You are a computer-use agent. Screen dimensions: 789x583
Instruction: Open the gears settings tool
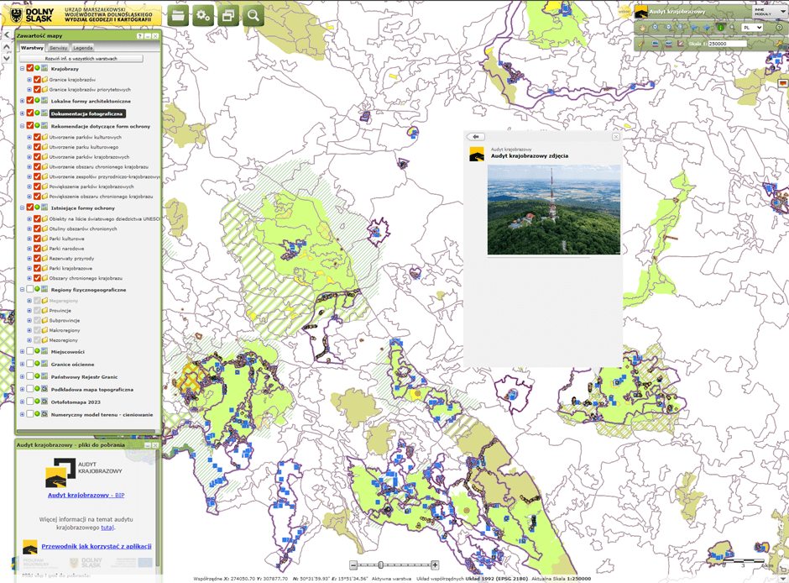[x=203, y=16]
